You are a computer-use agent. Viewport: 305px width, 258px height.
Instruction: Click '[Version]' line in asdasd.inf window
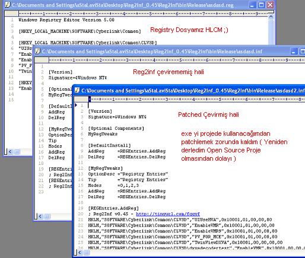tap(61, 72)
